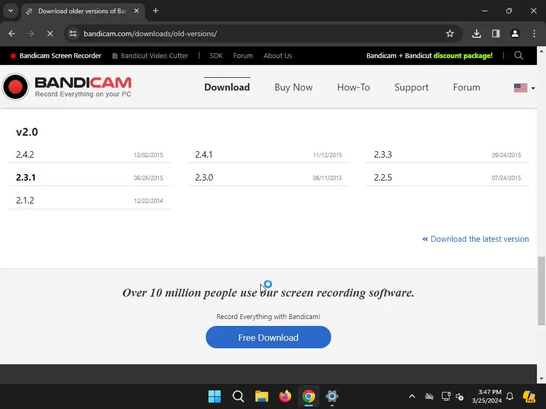Viewport: 546px width, 409px height.
Task: View site information icon in address bar
Action: click(73, 34)
